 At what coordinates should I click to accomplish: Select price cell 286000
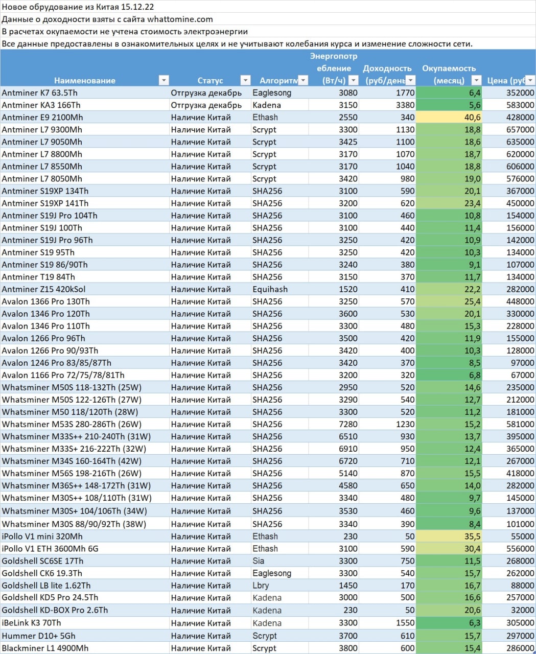point(509,648)
